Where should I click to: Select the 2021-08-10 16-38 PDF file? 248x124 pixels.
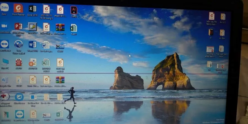(46, 9)
